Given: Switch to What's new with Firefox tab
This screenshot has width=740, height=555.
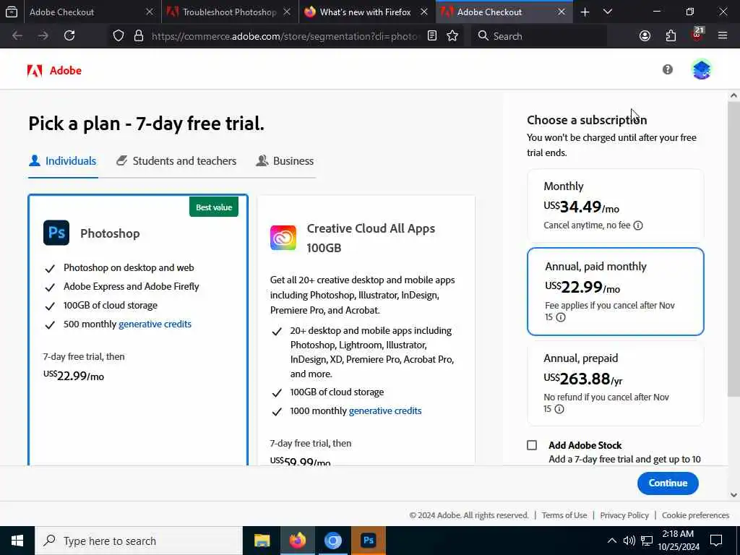Looking at the screenshot, I should [x=365, y=12].
